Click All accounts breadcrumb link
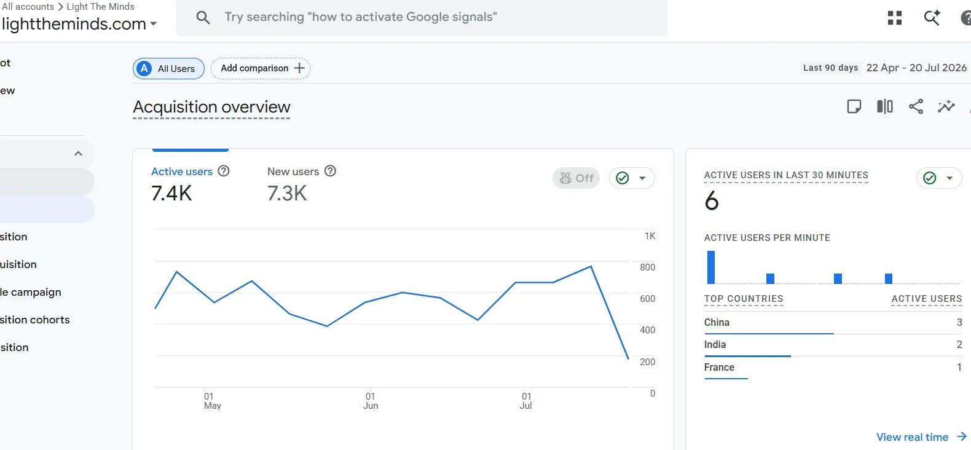Viewport: 971px width, 450px height. pyautogui.click(x=28, y=7)
